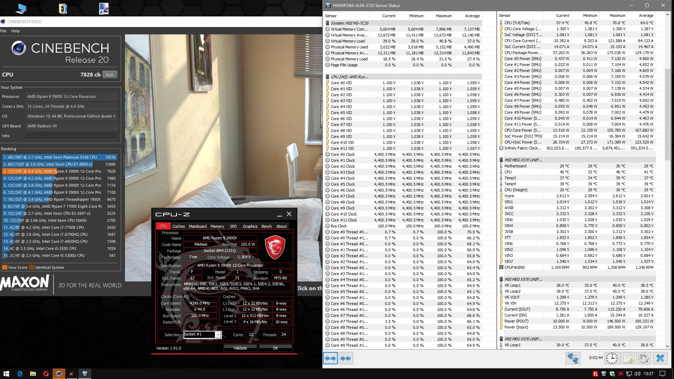
Task: Click the Run button for CPU test
Action: click(x=110, y=75)
